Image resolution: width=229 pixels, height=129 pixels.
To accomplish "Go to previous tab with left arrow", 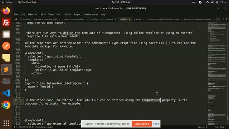I will [15, 19].
